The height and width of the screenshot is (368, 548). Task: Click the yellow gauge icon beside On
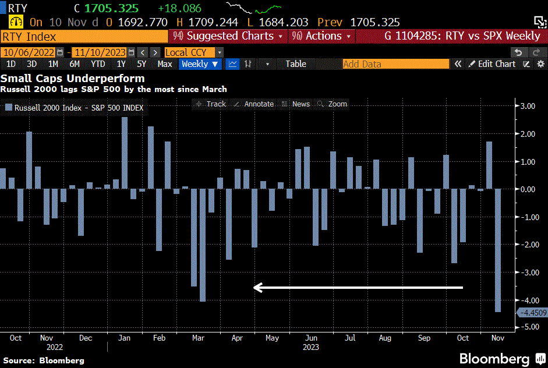(16, 22)
